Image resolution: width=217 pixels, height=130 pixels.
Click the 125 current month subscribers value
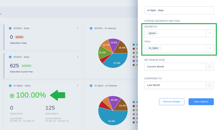click(50, 108)
